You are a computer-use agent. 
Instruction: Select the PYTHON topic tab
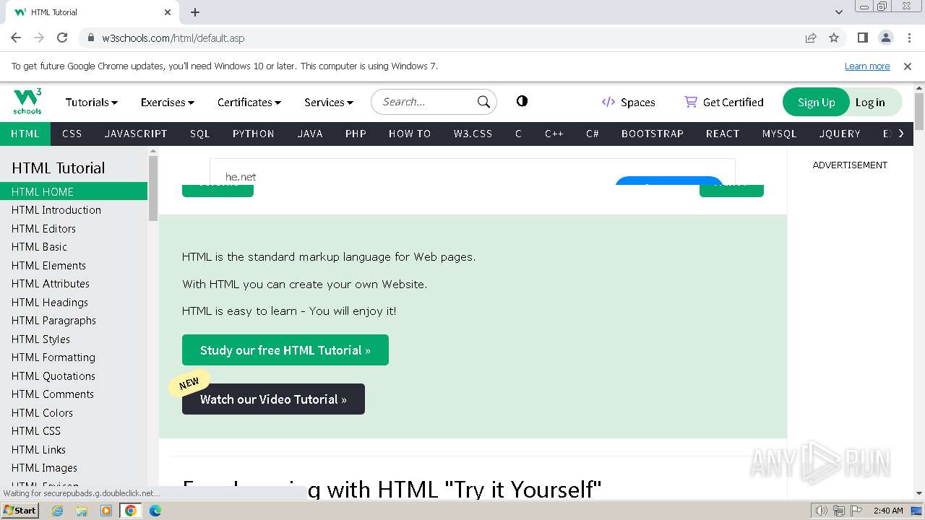click(254, 134)
